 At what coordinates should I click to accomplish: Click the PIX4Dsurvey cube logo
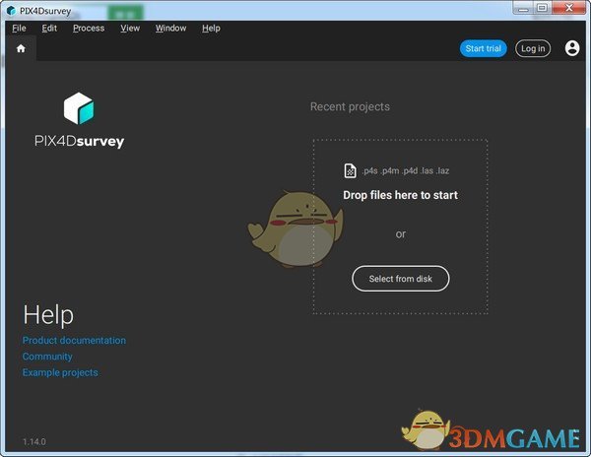[x=79, y=108]
